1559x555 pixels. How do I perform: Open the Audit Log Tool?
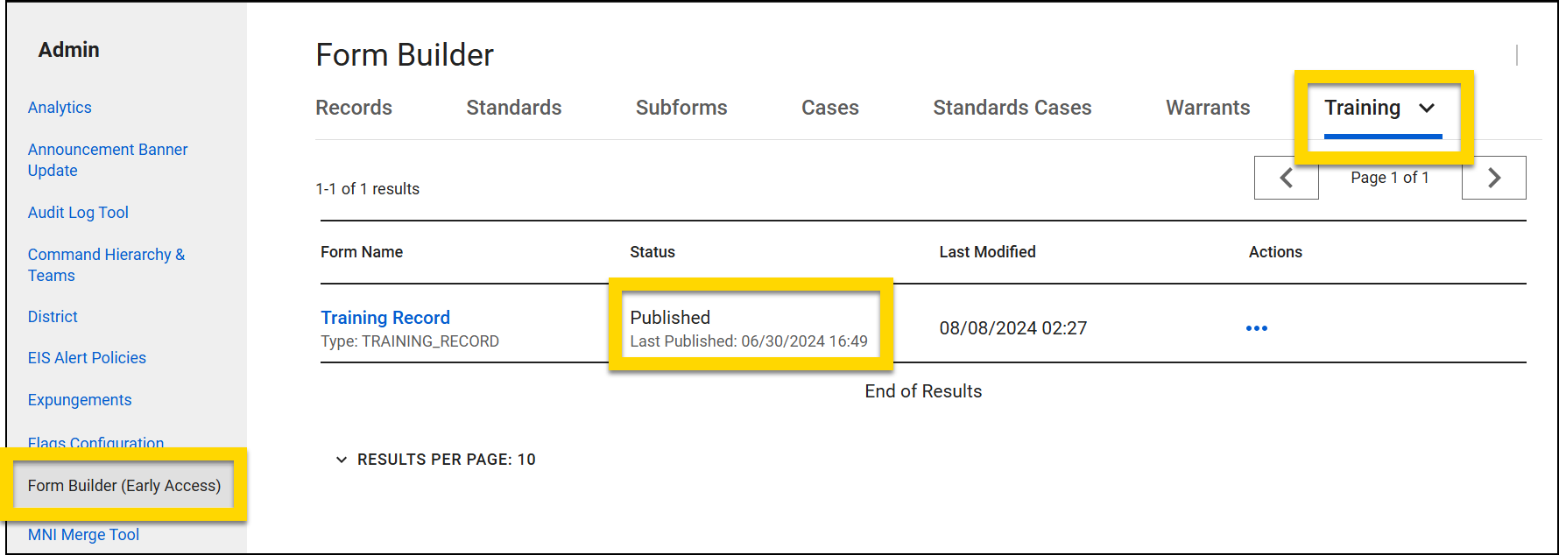[x=78, y=212]
